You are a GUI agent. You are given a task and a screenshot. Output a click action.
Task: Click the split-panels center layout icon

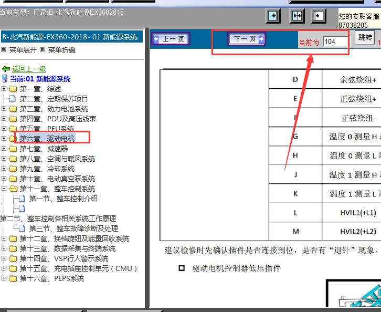pyautogui.click(x=297, y=16)
